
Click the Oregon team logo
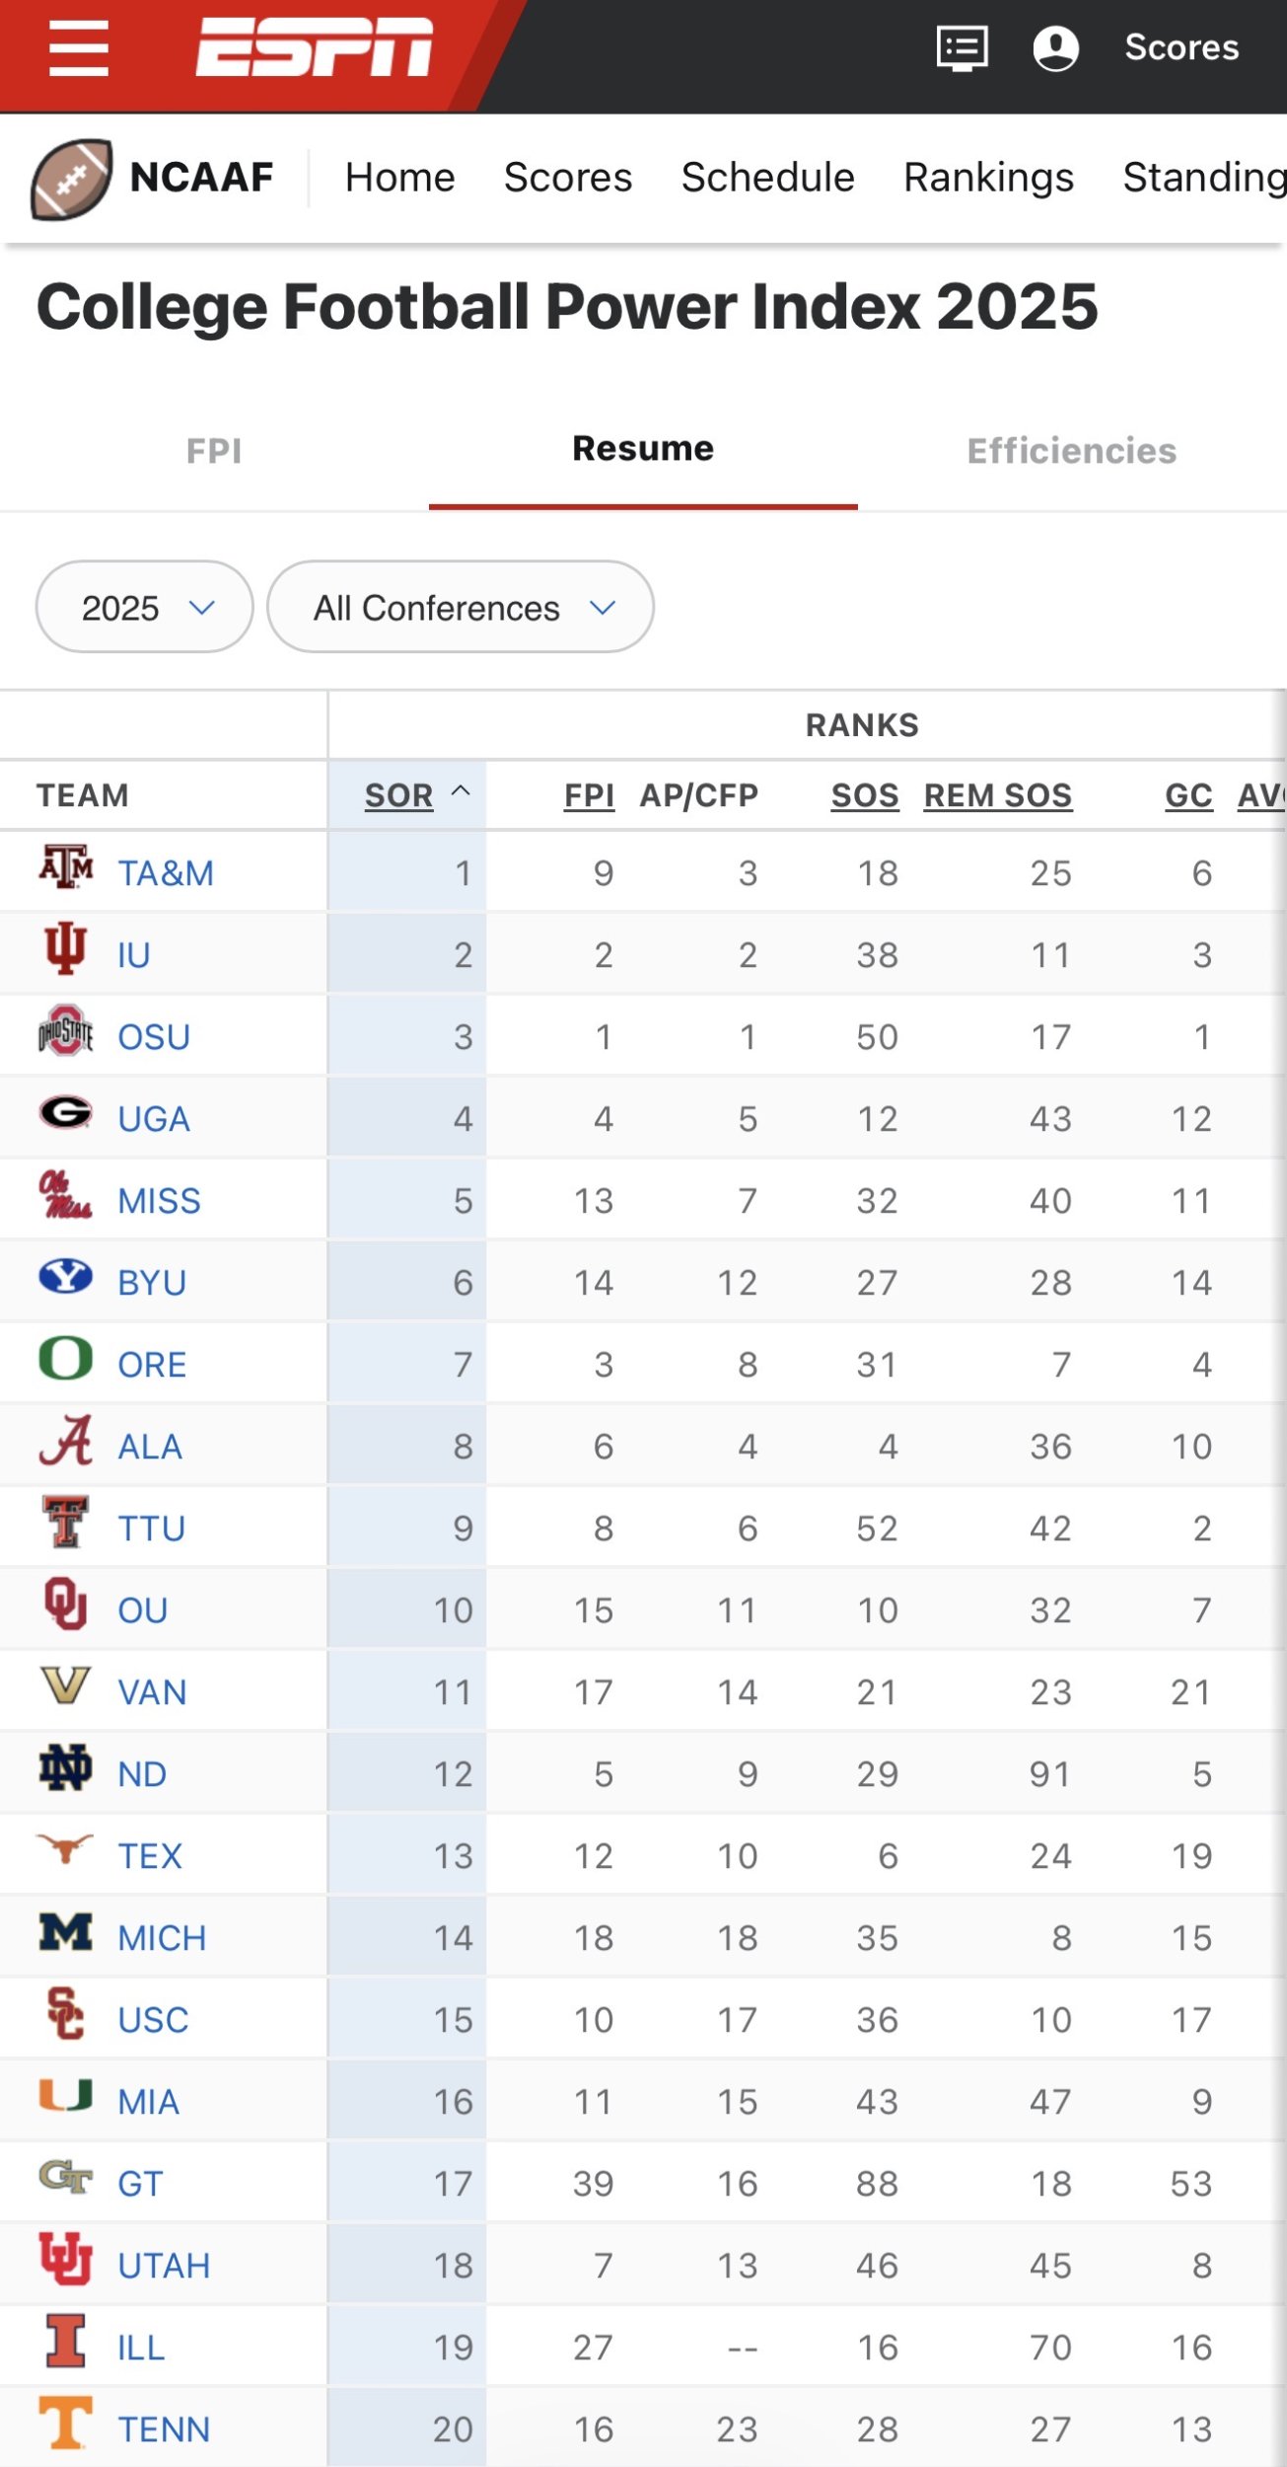point(66,1359)
